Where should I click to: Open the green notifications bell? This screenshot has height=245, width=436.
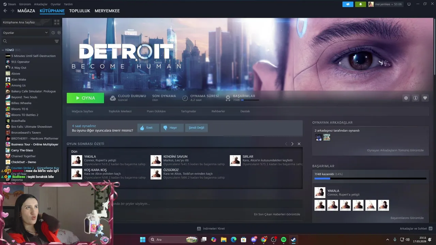coord(360,4)
